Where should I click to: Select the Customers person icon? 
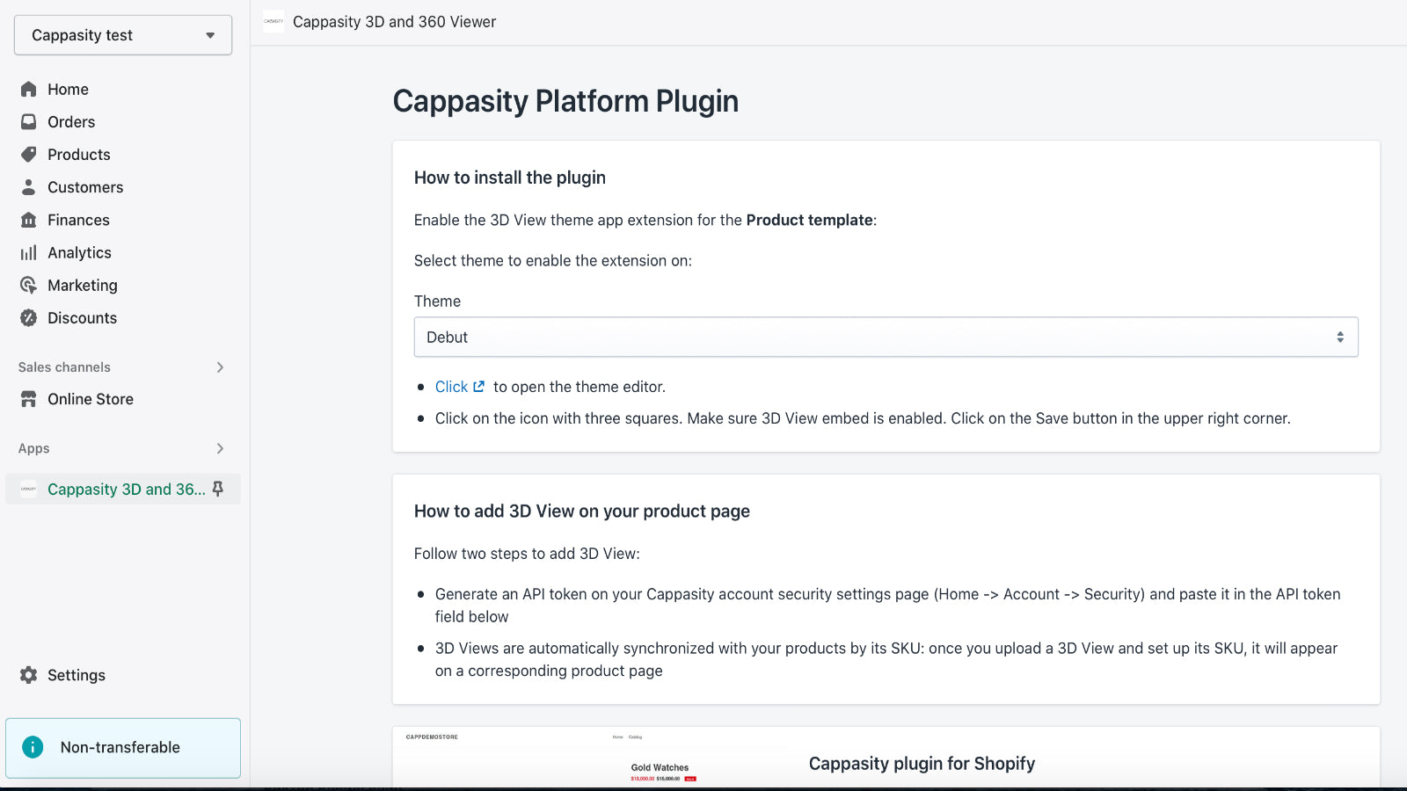pos(29,186)
